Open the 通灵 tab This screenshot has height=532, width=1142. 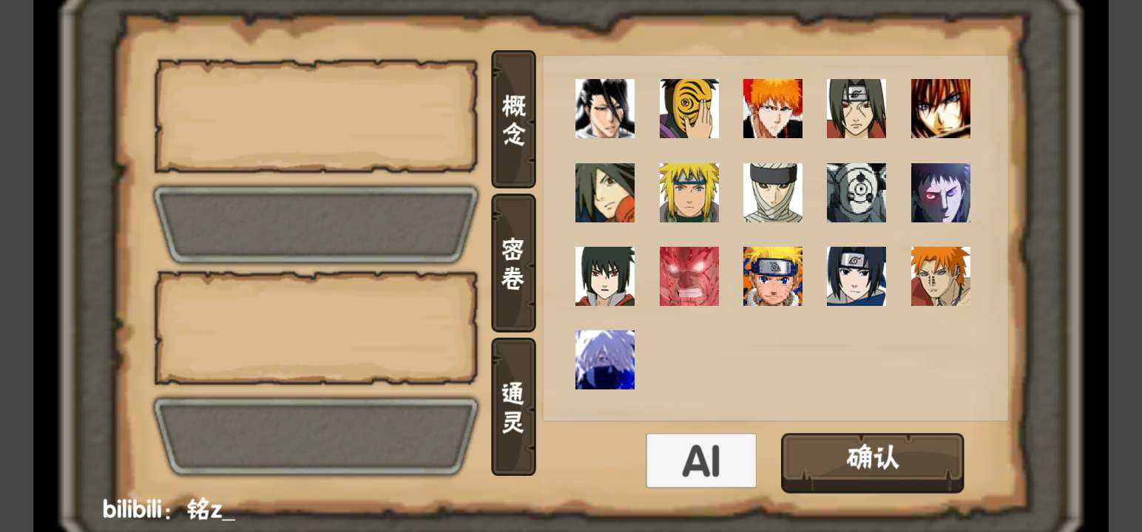(x=513, y=406)
